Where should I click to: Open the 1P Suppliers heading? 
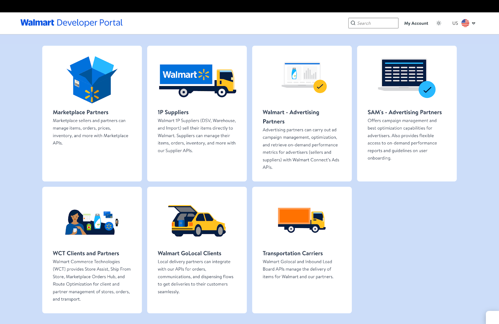click(173, 112)
